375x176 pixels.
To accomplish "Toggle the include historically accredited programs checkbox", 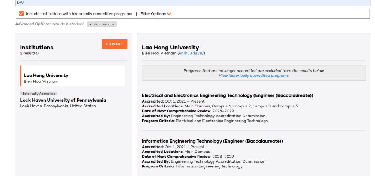I will tap(21, 14).
